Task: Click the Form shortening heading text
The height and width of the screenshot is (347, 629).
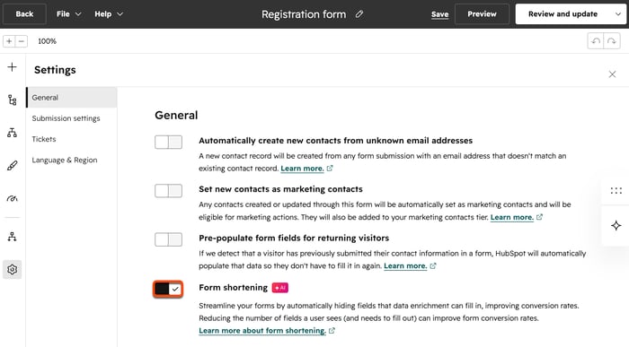Action: (233, 287)
